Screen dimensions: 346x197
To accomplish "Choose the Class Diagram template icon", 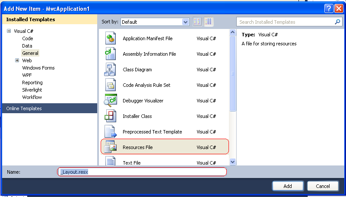I will coord(111,70).
